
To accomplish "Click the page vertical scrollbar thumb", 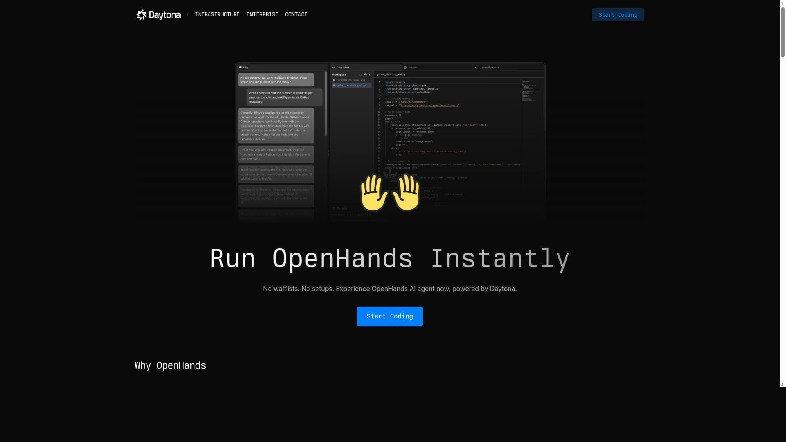I will pyautogui.click(x=782, y=32).
